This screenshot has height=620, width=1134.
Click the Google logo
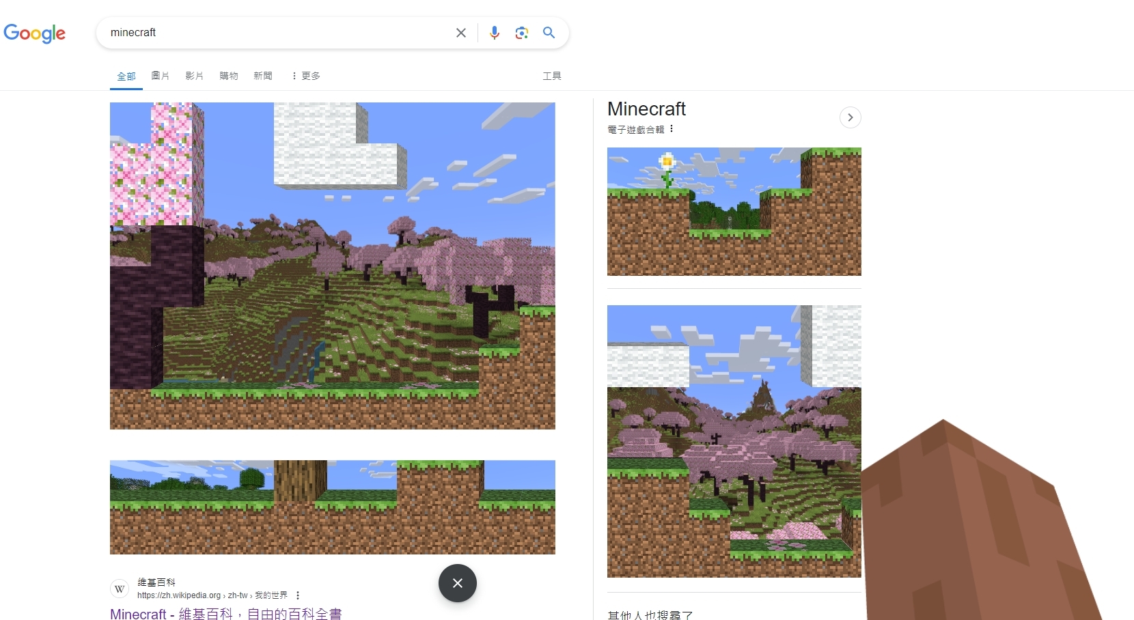[35, 33]
